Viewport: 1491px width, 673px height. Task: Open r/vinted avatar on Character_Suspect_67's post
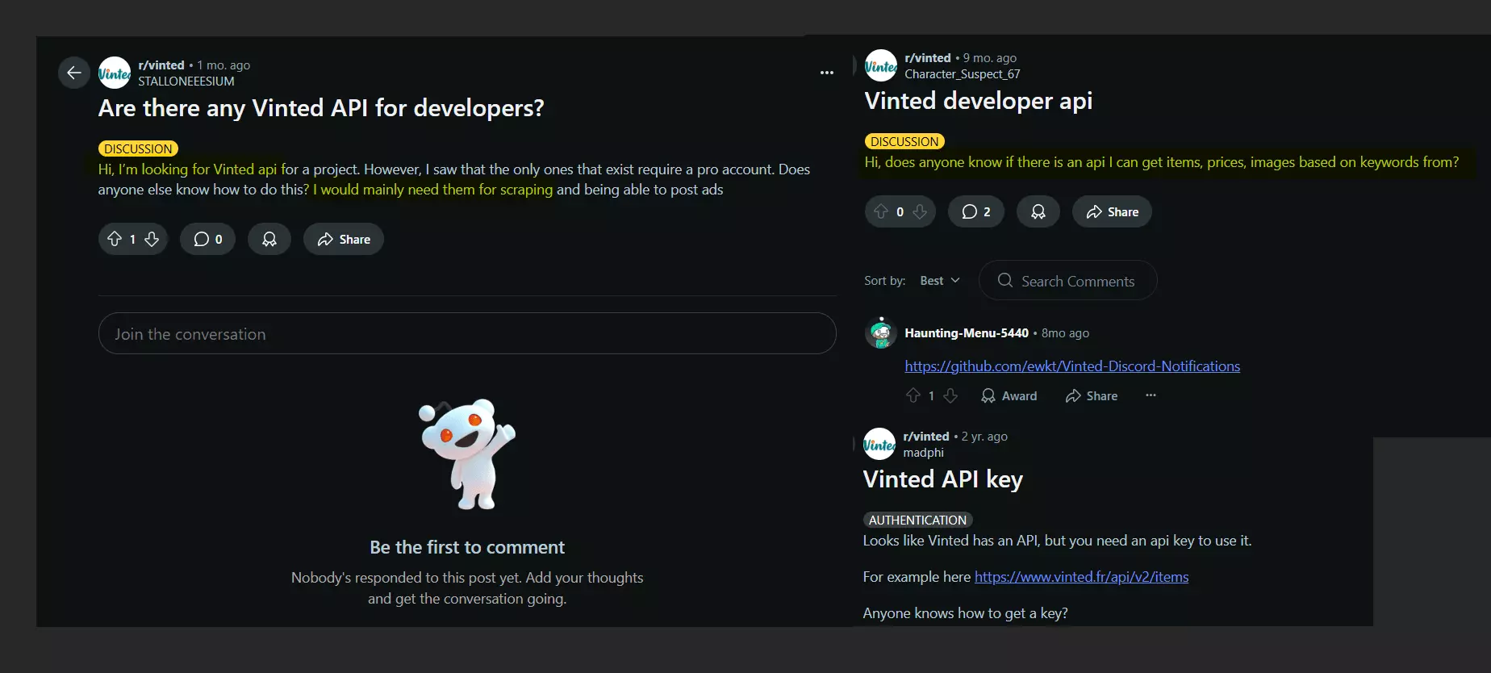[x=881, y=65]
